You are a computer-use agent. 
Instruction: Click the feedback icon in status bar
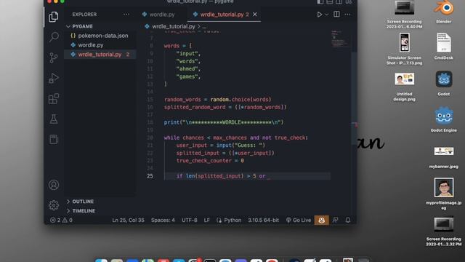[336, 220]
